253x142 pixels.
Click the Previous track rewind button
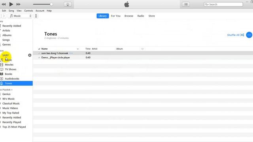click(4, 4)
